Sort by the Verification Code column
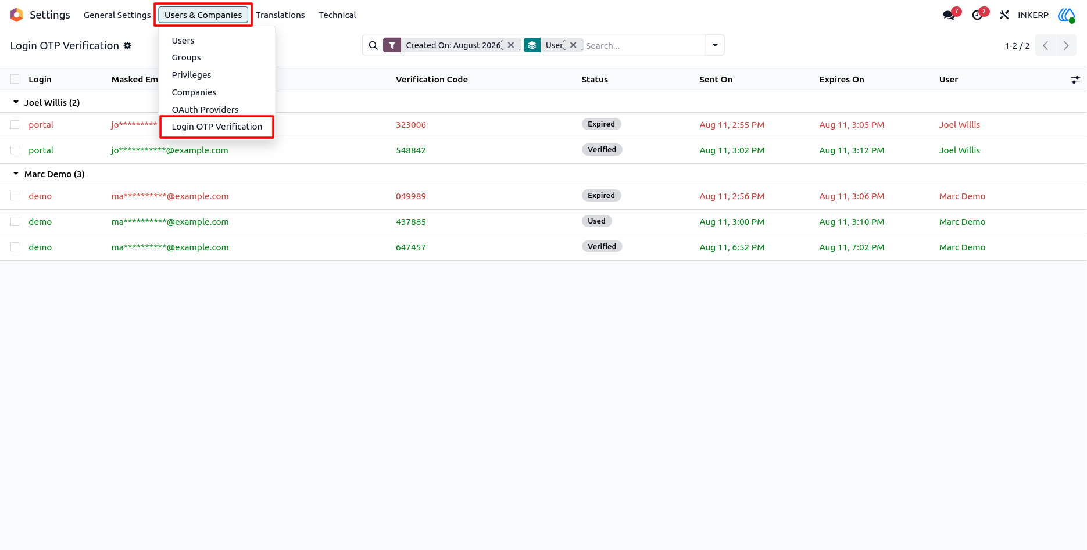This screenshot has width=1087, height=550. coord(431,80)
